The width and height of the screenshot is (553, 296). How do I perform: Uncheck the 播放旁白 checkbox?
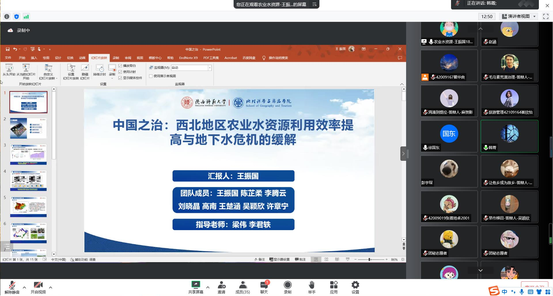[x=120, y=66]
